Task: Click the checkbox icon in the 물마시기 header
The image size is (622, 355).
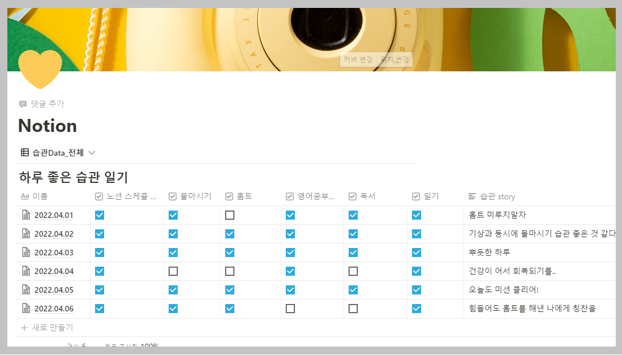Action: pyautogui.click(x=172, y=196)
